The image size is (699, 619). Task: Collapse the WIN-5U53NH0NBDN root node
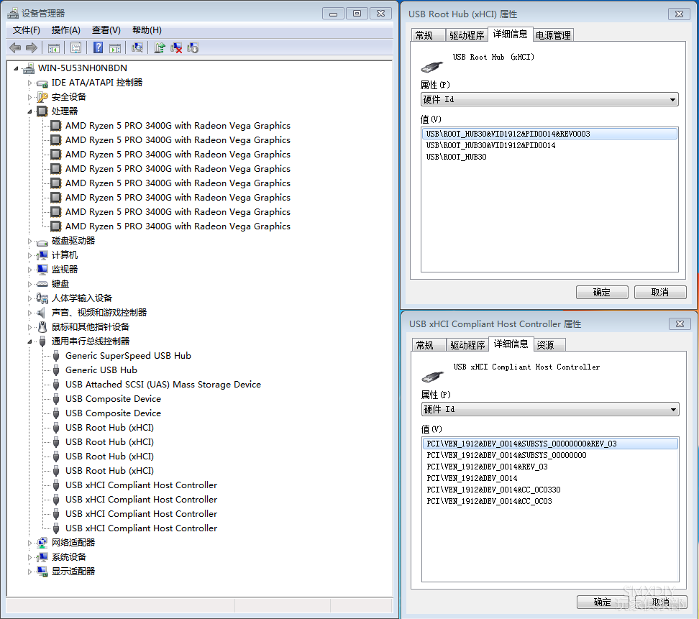(x=17, y=68)
